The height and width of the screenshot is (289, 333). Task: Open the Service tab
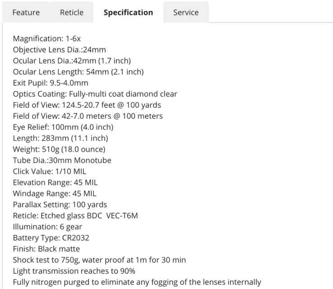(186, 12)
